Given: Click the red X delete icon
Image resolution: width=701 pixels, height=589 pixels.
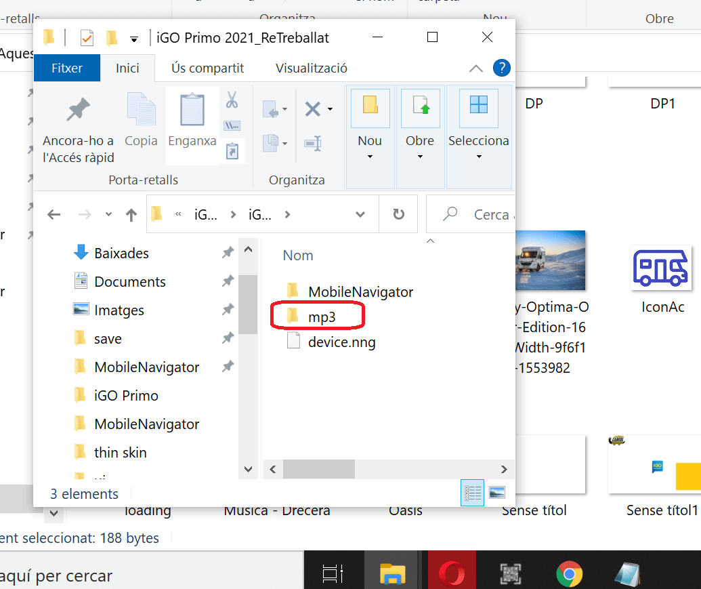Looking at the screenshot, I should (312, 108).
